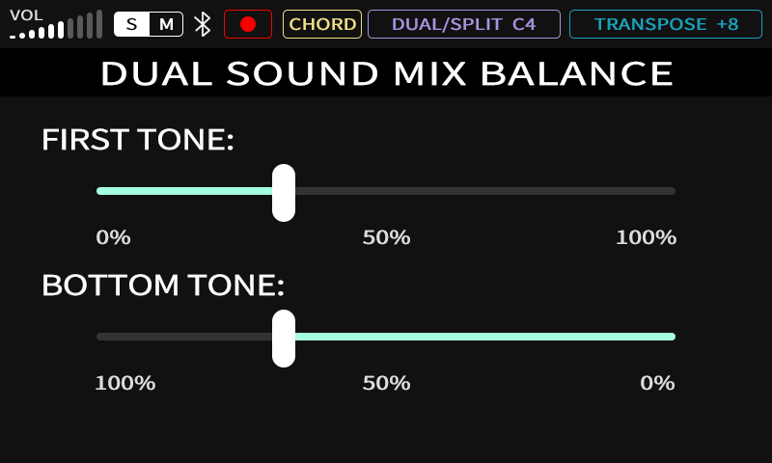Set Bottom Tone slider to 0% end
The width and height of the screenshot is (772, 463).
674,337
